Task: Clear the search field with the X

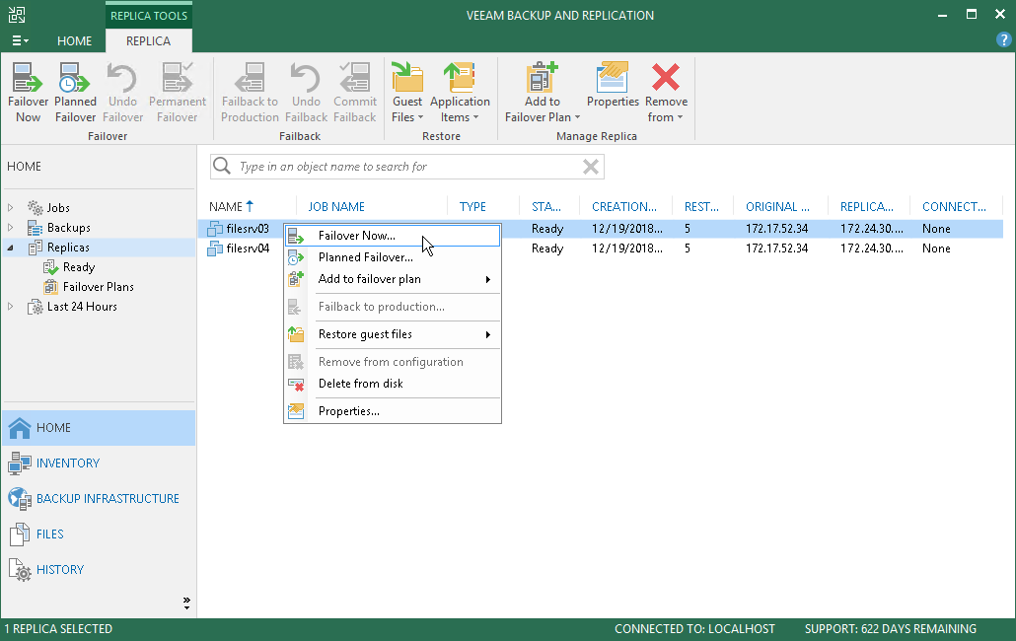Action: [x=590, y=167]
